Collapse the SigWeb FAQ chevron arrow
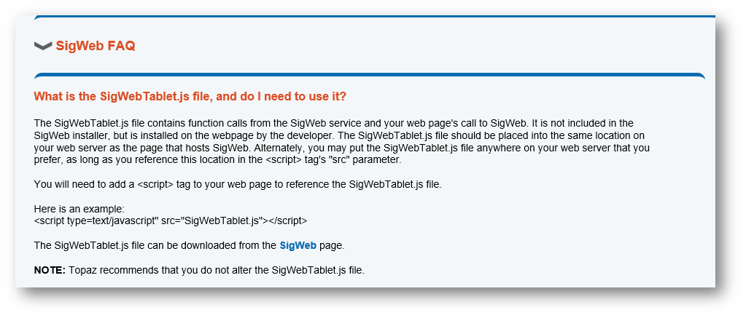 [x=43, y=46]
